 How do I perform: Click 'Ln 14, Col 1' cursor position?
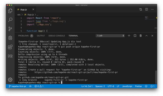[x=87, y=86]
